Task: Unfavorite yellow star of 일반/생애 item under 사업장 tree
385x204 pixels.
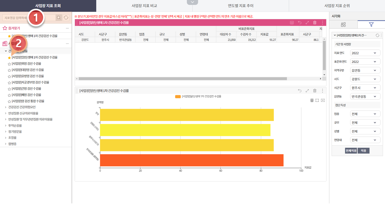Action: [x=9, y=58]
